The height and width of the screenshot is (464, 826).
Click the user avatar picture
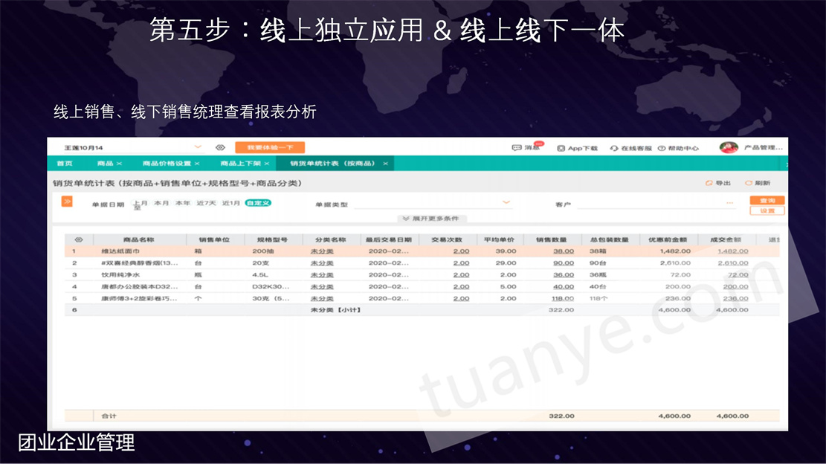729,147
